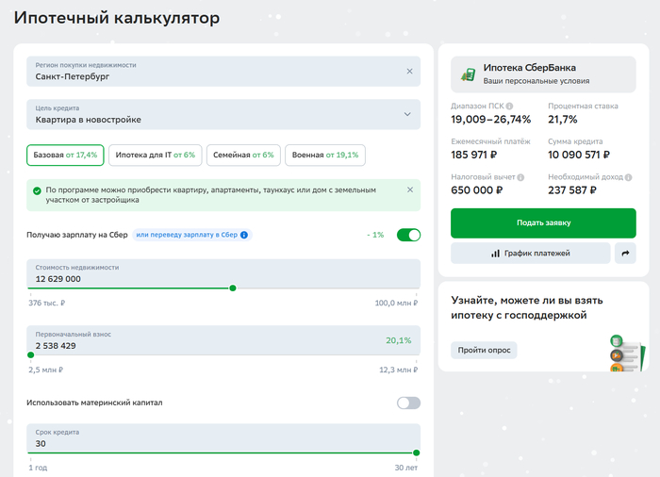
Task: Click the share arrow icon
Action: point(625,254)
